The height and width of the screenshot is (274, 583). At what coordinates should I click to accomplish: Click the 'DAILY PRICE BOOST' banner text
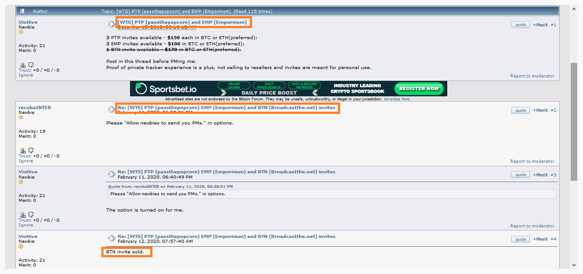(270, 93)
